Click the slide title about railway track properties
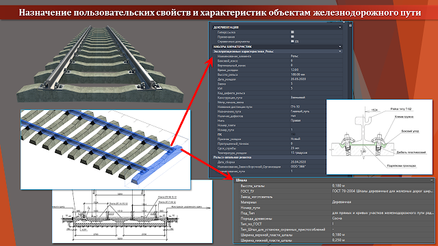Screen dimensions: 438x246 coord(220,12)
